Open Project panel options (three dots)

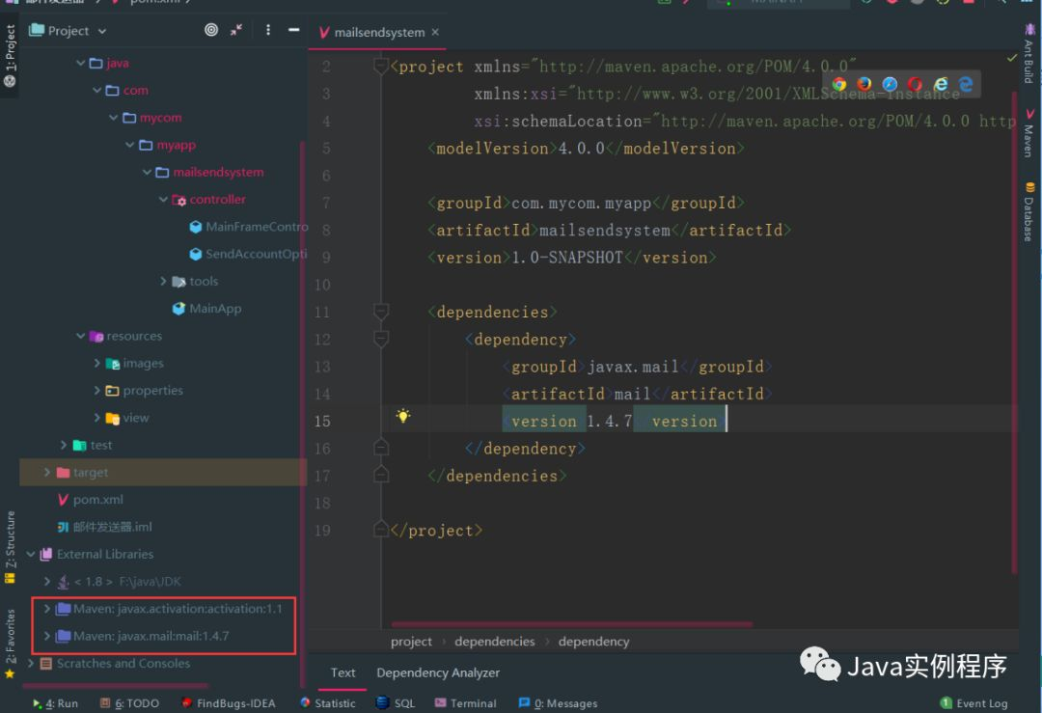[x=268, y=31]
